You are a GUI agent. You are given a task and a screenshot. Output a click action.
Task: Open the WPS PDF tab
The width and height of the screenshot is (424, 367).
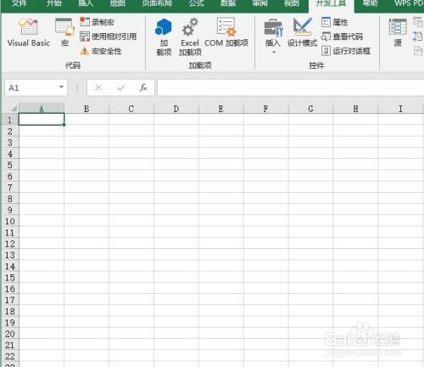[409, 3]
